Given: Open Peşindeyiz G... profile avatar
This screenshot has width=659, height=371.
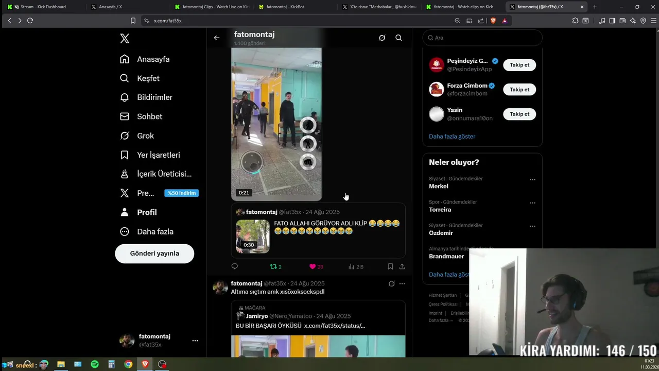Looking at the screenshot, I should (x=437, y=65).
